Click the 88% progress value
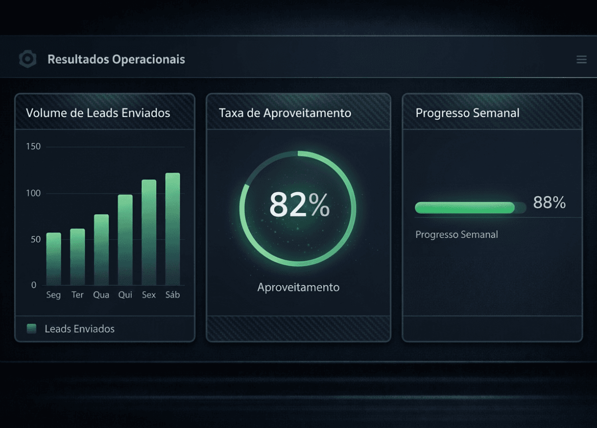597x428 pixels. coord(549,203)
